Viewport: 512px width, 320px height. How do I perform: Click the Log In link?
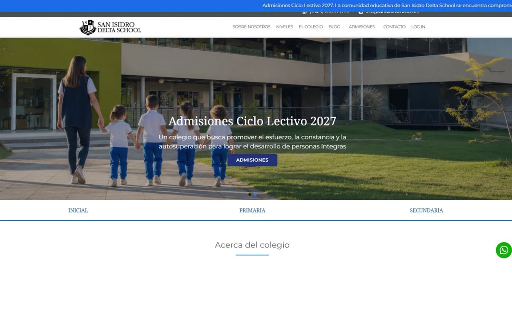[418, 27]
